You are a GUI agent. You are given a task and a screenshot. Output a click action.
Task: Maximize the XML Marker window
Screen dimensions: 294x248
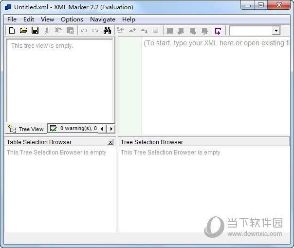tap(261, 5)
